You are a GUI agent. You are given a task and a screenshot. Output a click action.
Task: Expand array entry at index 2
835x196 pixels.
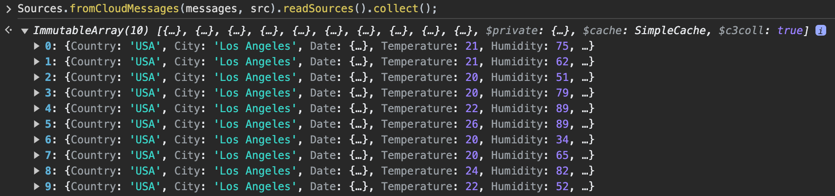click(x=37, y=78)
